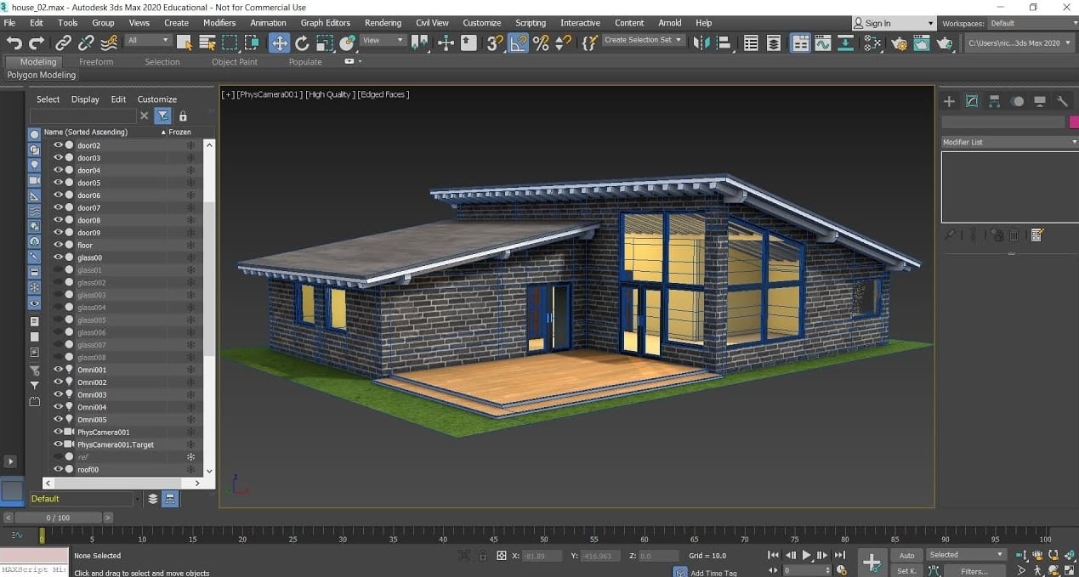Screen dimensions: 1079x577
Task: Click the Filters... button
Action: click(x=974, y=571)
